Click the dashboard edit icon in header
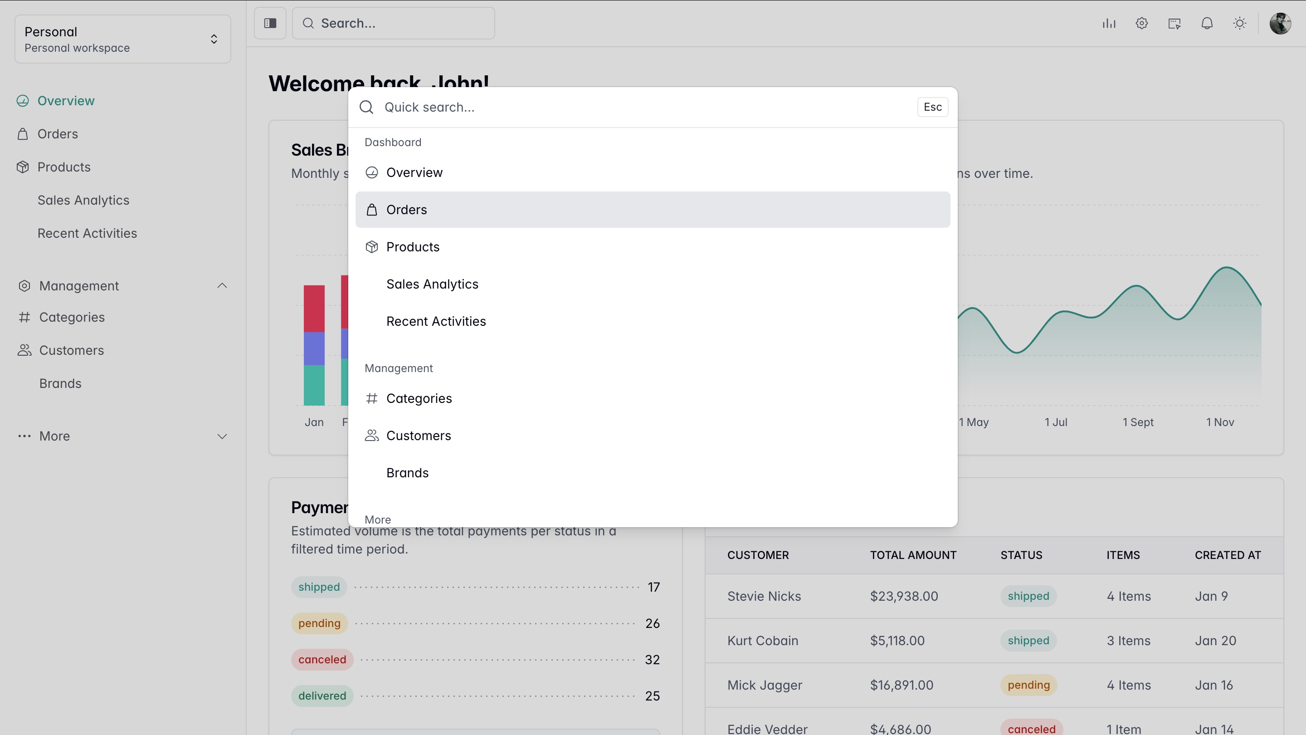1306x735 pixels. (x=1174, y=23)
